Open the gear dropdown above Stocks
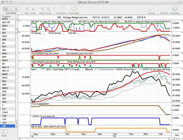Image resolution: width=183 pixels, height=140 pixels. [4, 132]
